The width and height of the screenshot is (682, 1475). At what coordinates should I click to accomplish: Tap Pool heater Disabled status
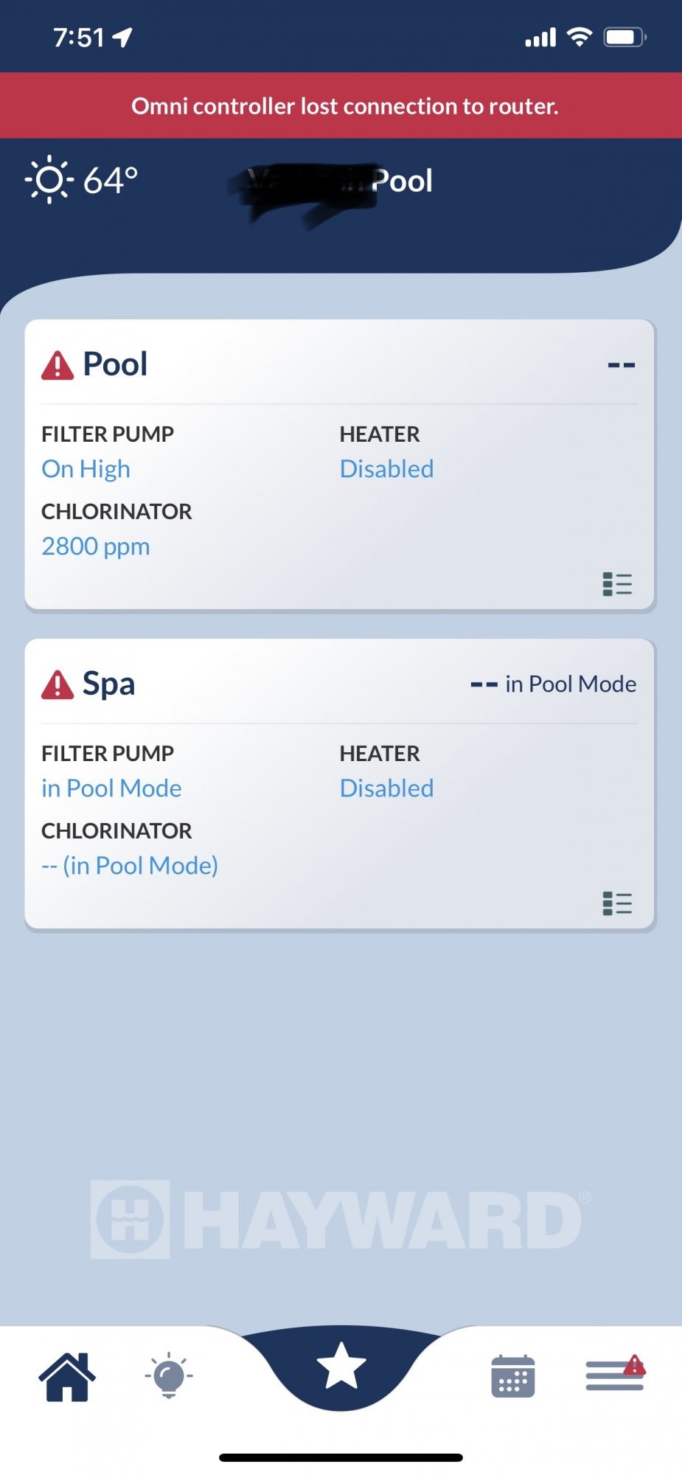pos(386,469)
